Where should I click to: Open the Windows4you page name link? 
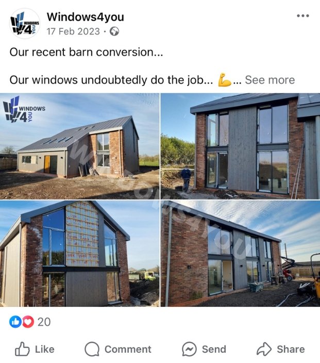[86, 17]
